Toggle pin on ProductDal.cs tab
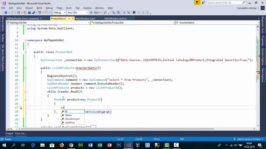The image size is (266, 149). [x=69, y=18]
